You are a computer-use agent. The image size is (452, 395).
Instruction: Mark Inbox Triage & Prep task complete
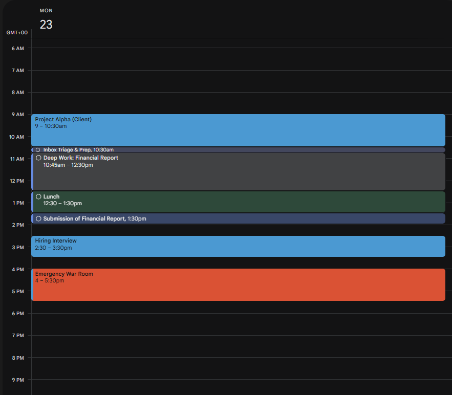[37, 149]
